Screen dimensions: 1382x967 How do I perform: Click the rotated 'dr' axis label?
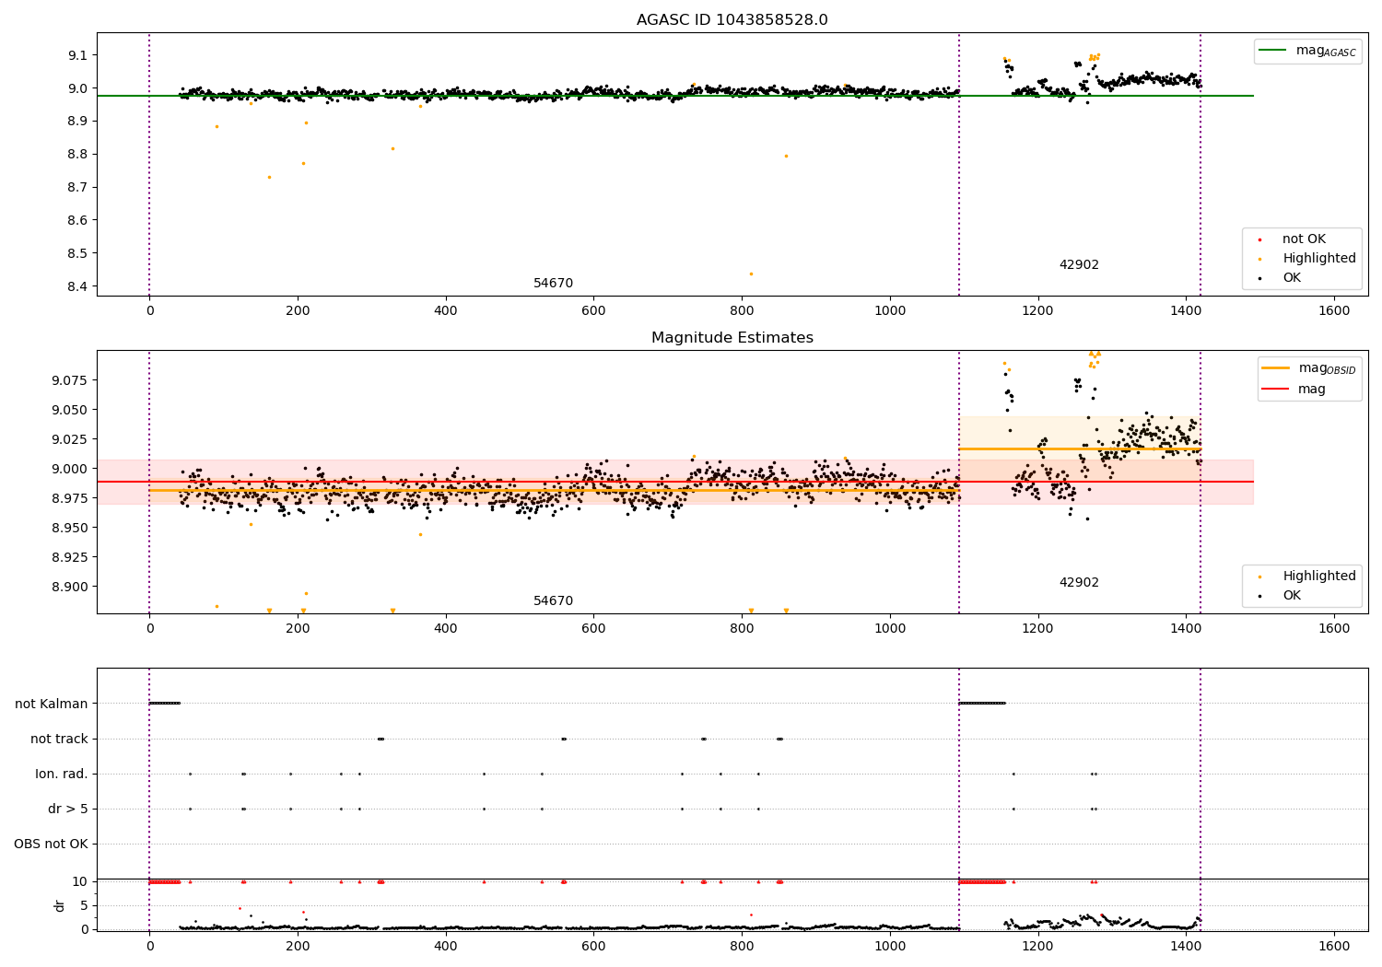60,905
